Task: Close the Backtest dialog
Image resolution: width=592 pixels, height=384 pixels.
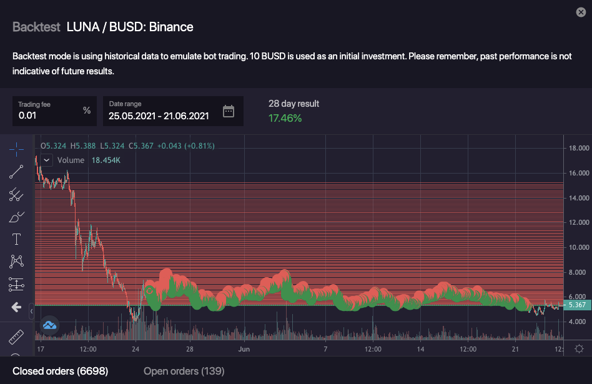Action: click(581, 12)
